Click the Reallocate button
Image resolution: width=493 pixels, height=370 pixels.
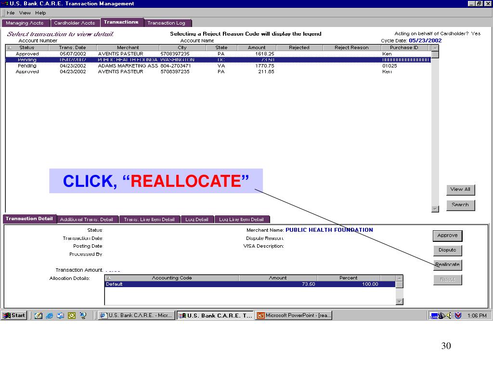447,264
